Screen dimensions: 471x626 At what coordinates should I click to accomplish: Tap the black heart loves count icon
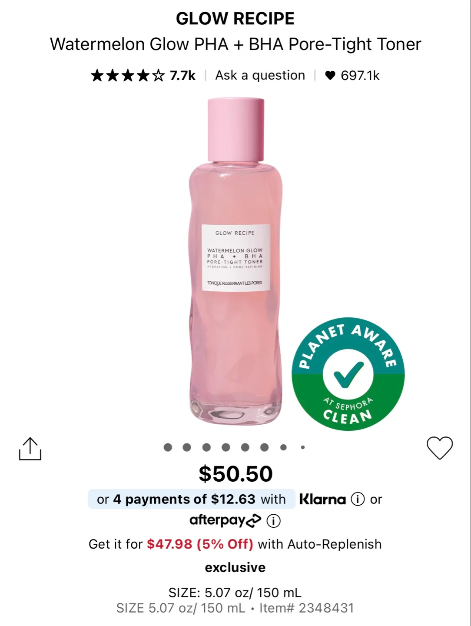(330, 76)
